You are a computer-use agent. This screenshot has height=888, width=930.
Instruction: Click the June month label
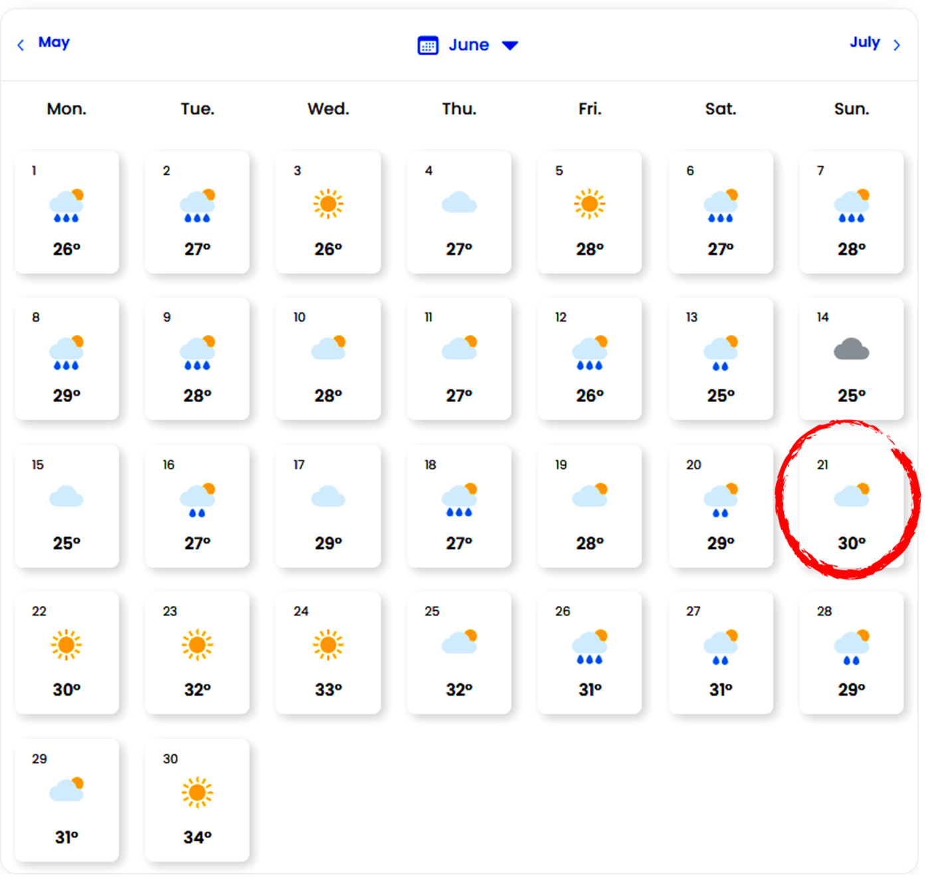point(468,45)
